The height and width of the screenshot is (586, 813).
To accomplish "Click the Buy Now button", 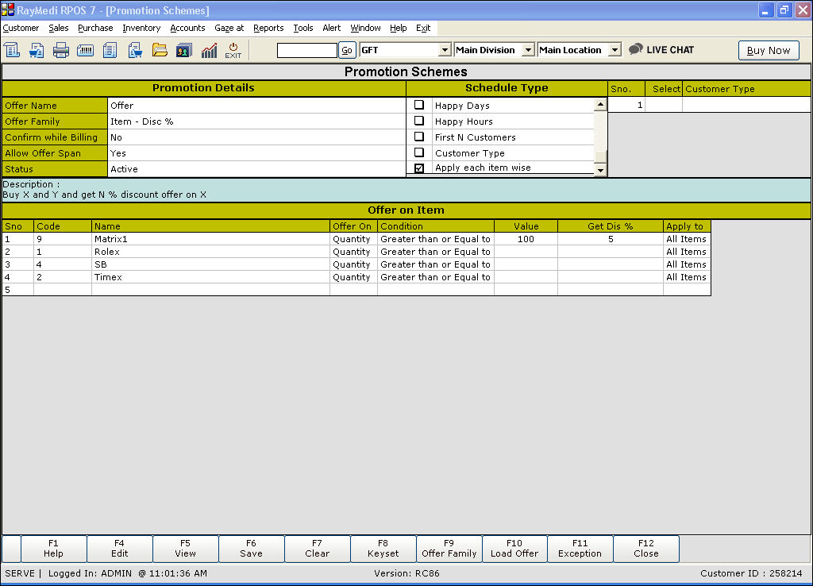I will (x=769, y=50).
